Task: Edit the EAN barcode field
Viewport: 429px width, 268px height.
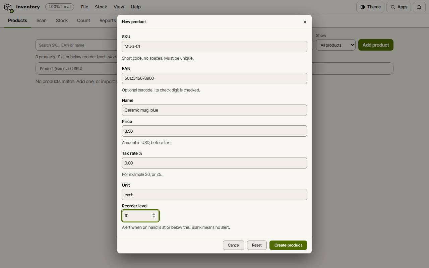Action: point(214,78)
